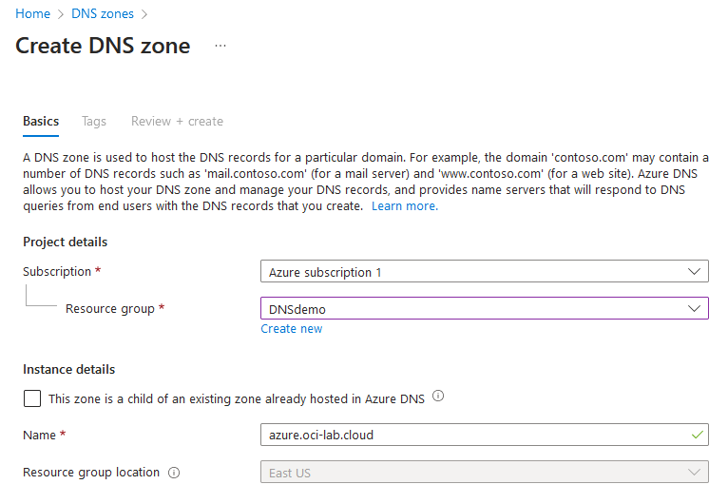Viewport: 728px width, 504px height.
Task: Click info icon next to Resource group location
Action: point(174,473)
